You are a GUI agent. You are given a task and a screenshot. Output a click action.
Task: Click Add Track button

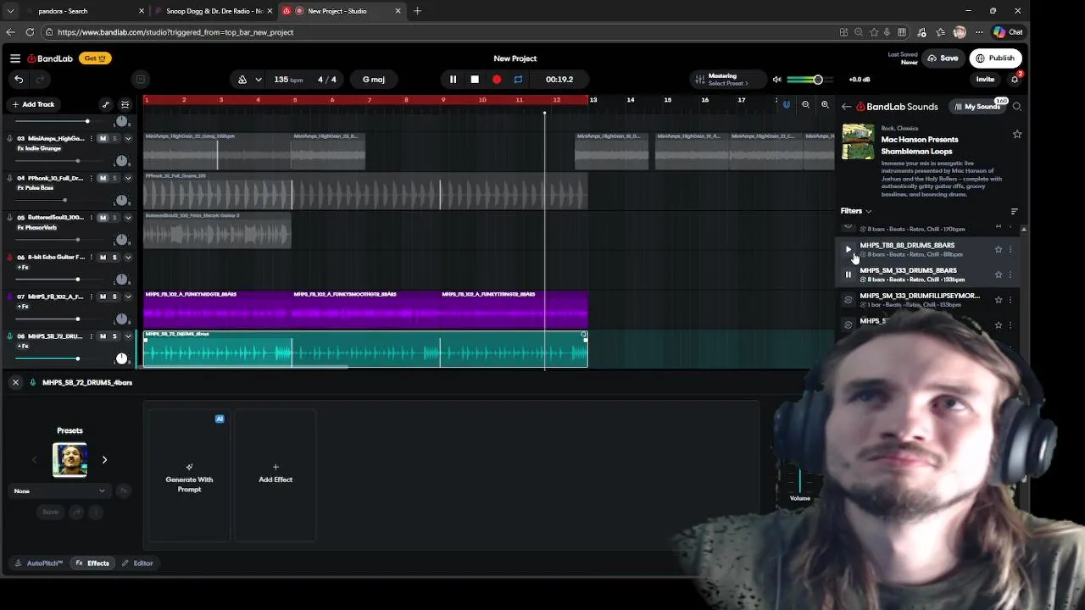tap(33, 104)
